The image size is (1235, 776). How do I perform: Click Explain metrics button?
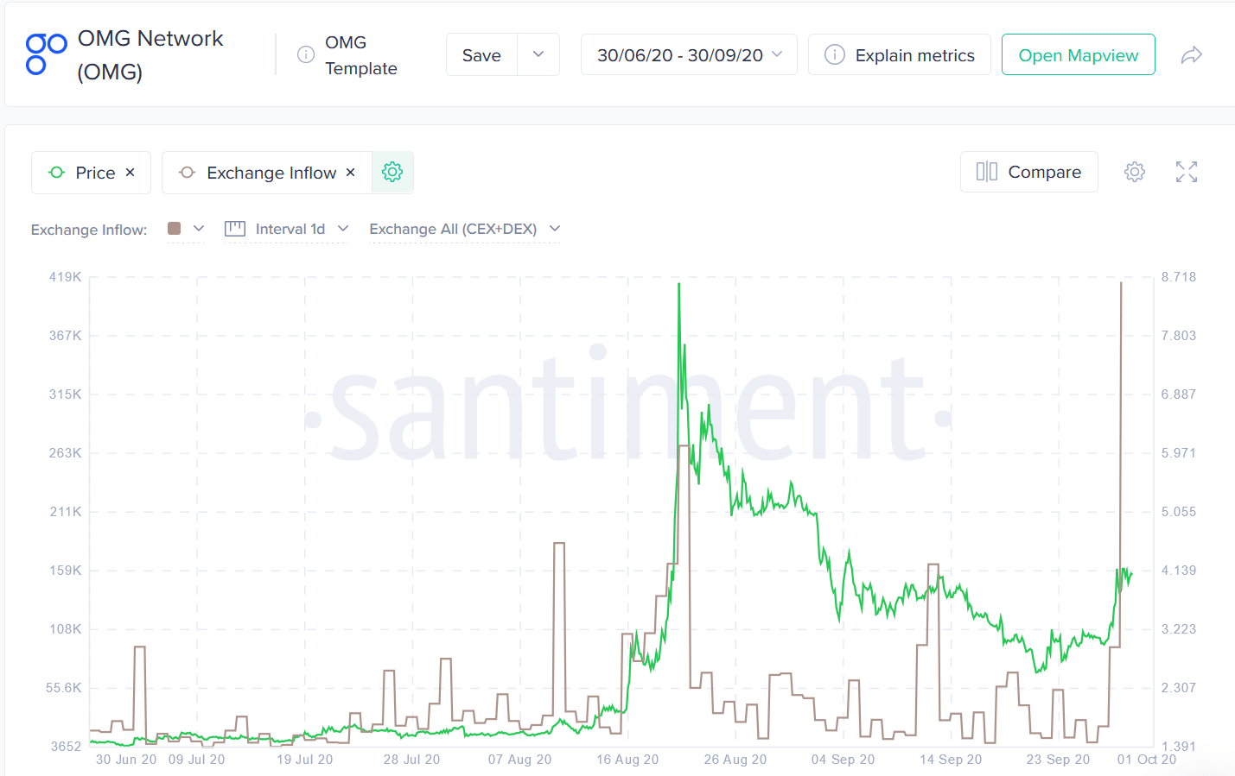(900, 55)
